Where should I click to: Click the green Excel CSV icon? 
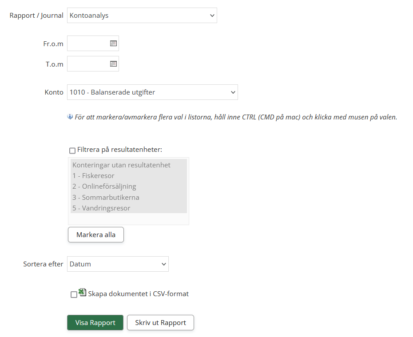[82, 292]
